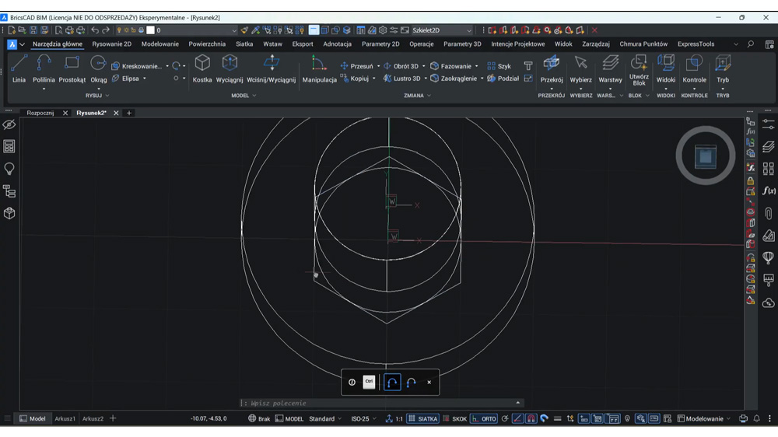Viewport: 778px width, 437px height.
Task: Toggle SIATKA grid in status bar
Action: 422,418
